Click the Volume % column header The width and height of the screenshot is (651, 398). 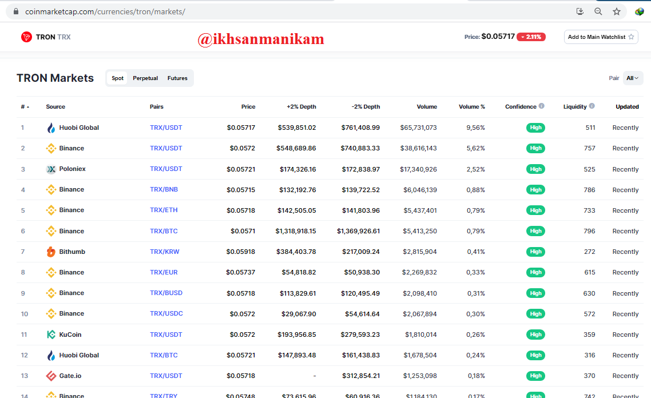[471, 107]
